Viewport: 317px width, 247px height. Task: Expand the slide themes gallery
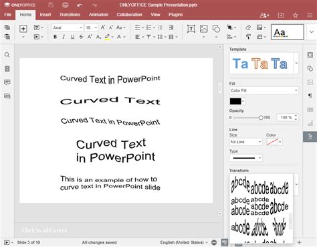pos(312,32)
